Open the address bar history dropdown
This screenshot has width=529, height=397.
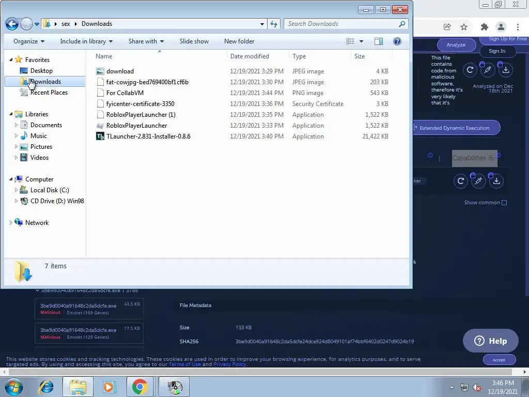pyautogui.click(x=262, y=24)
